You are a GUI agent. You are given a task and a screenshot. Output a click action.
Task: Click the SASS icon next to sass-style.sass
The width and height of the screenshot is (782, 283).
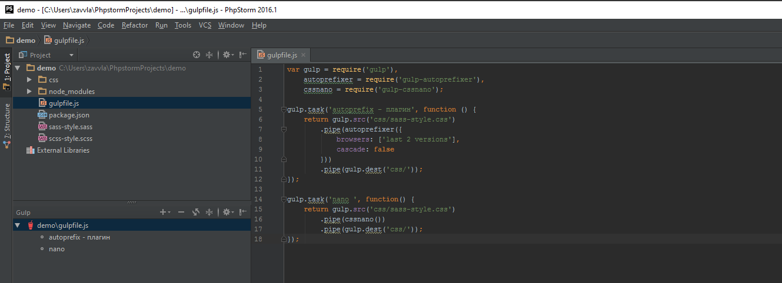pos(42,127)
